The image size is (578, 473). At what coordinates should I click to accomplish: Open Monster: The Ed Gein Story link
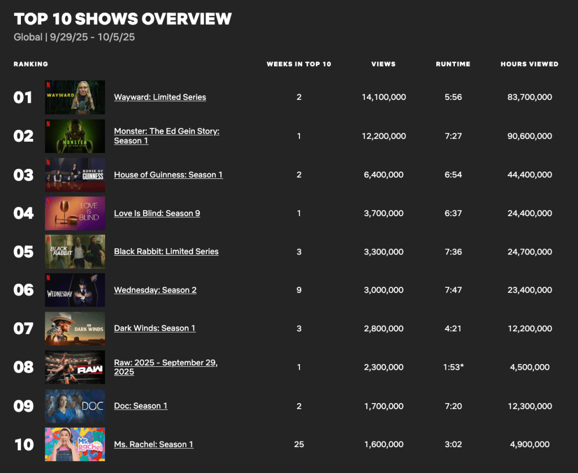tap(167, 136)
